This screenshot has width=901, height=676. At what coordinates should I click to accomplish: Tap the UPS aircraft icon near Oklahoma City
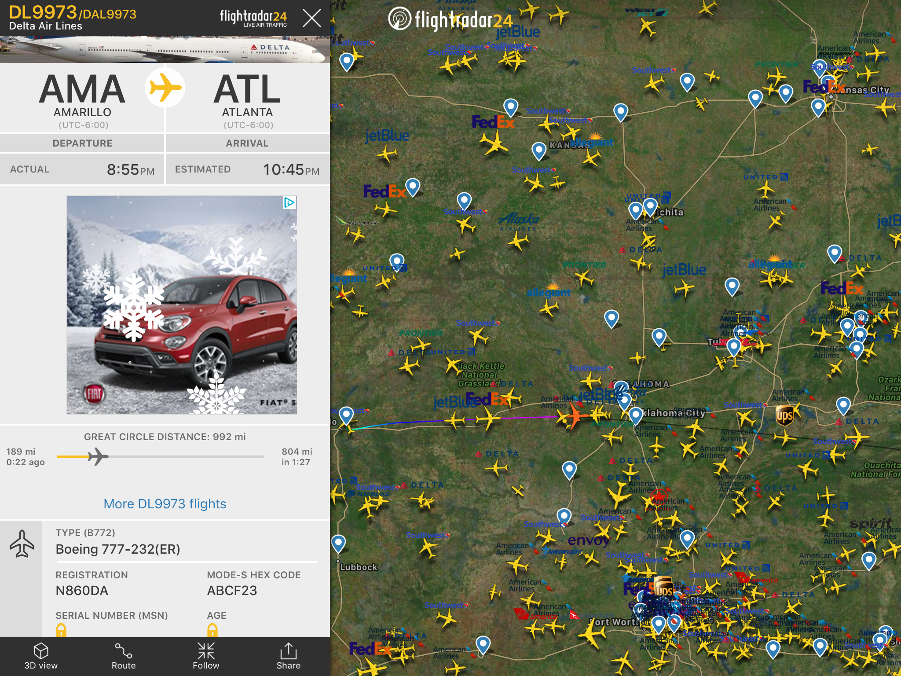[x=785, y=415]
